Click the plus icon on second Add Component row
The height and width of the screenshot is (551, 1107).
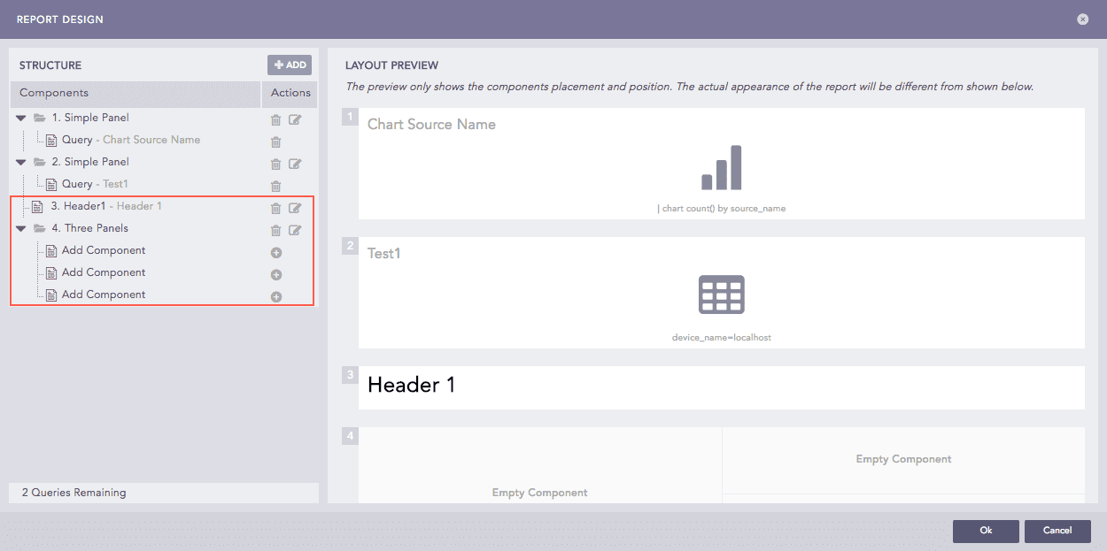pos(275,274)
